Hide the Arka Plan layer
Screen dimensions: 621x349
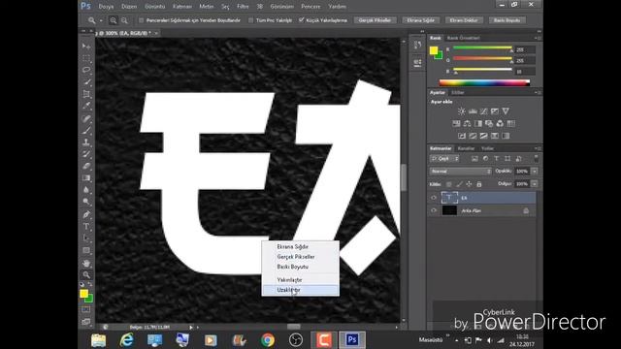coord(434,210)
